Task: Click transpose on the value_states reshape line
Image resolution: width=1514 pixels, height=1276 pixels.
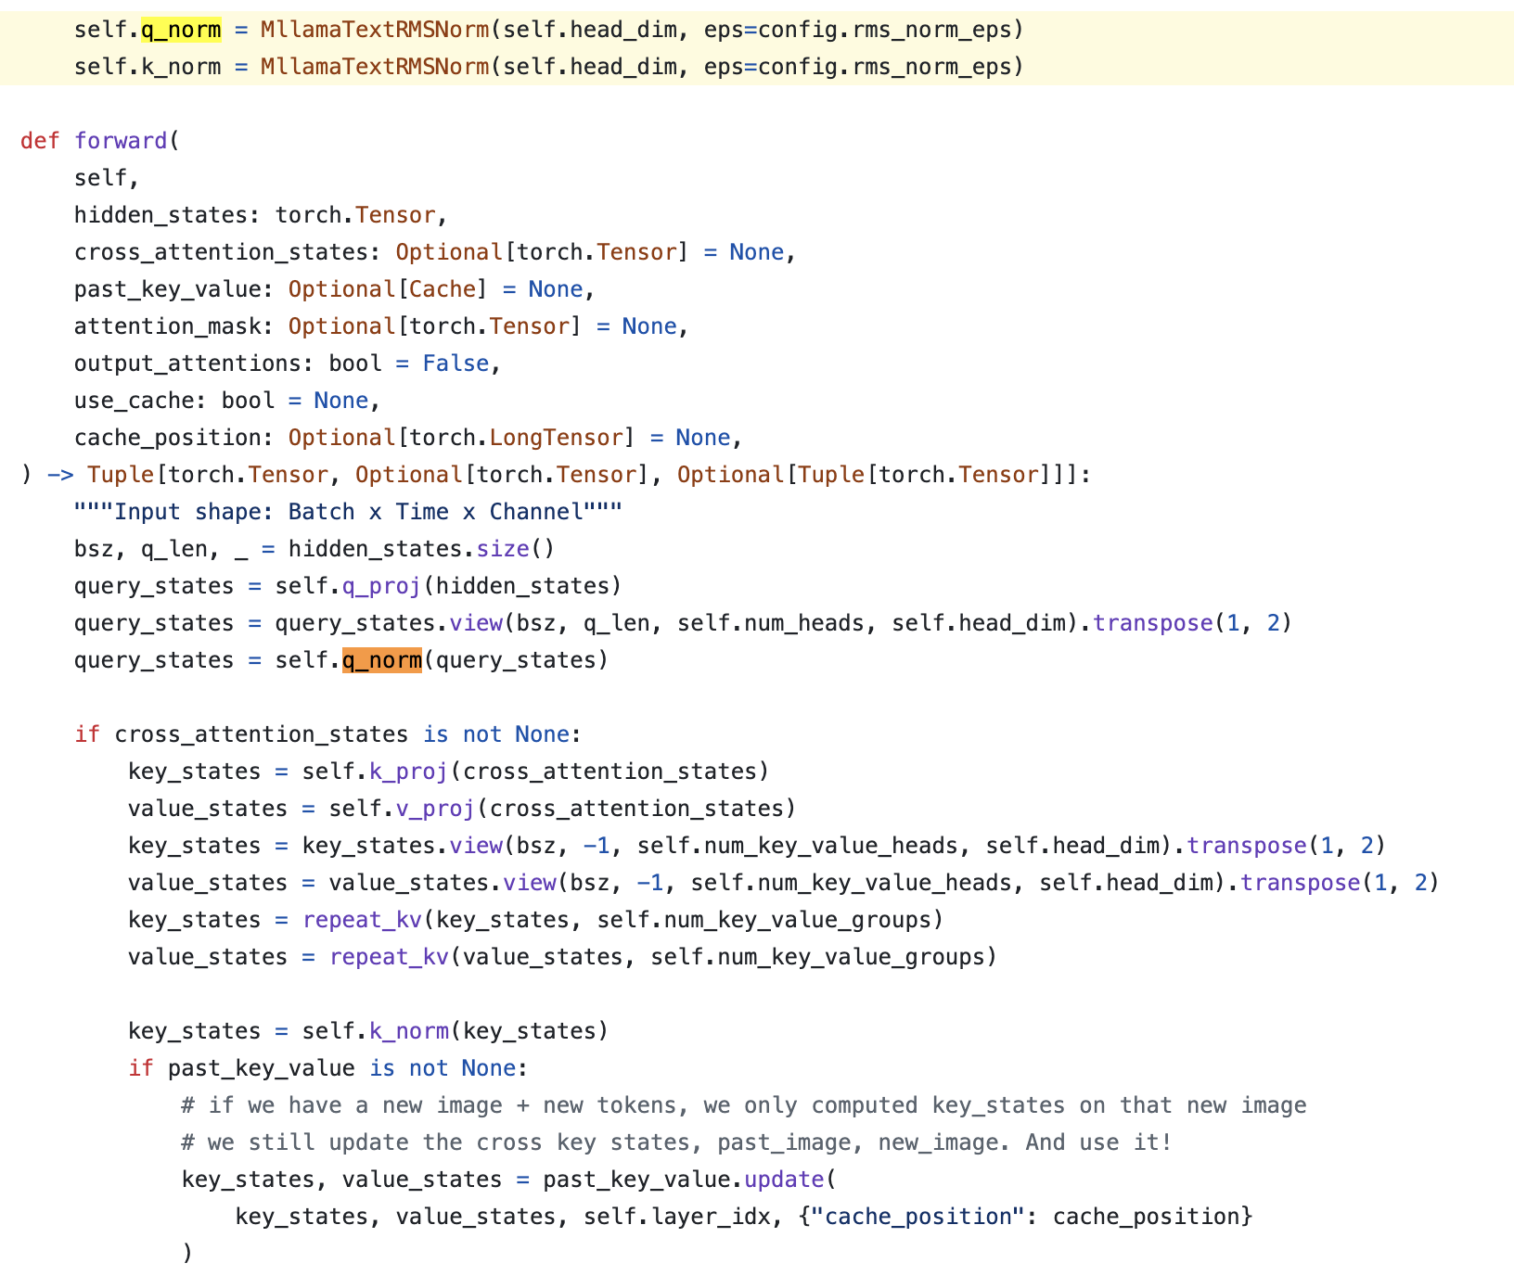Action: (x=1301, y=883)
